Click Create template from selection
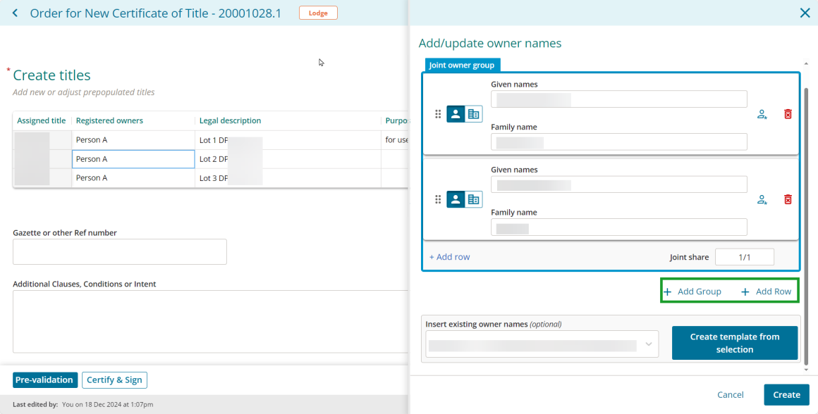The height and width of the screenshot is (414, 818). tap(735, 343)
